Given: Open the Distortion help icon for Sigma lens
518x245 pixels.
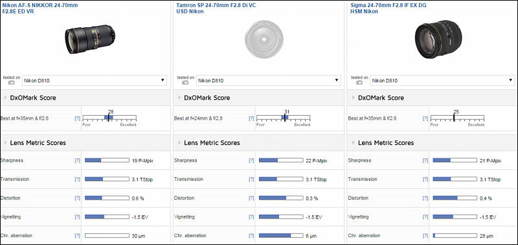Looking at the screenshot, I should [425, 198].
